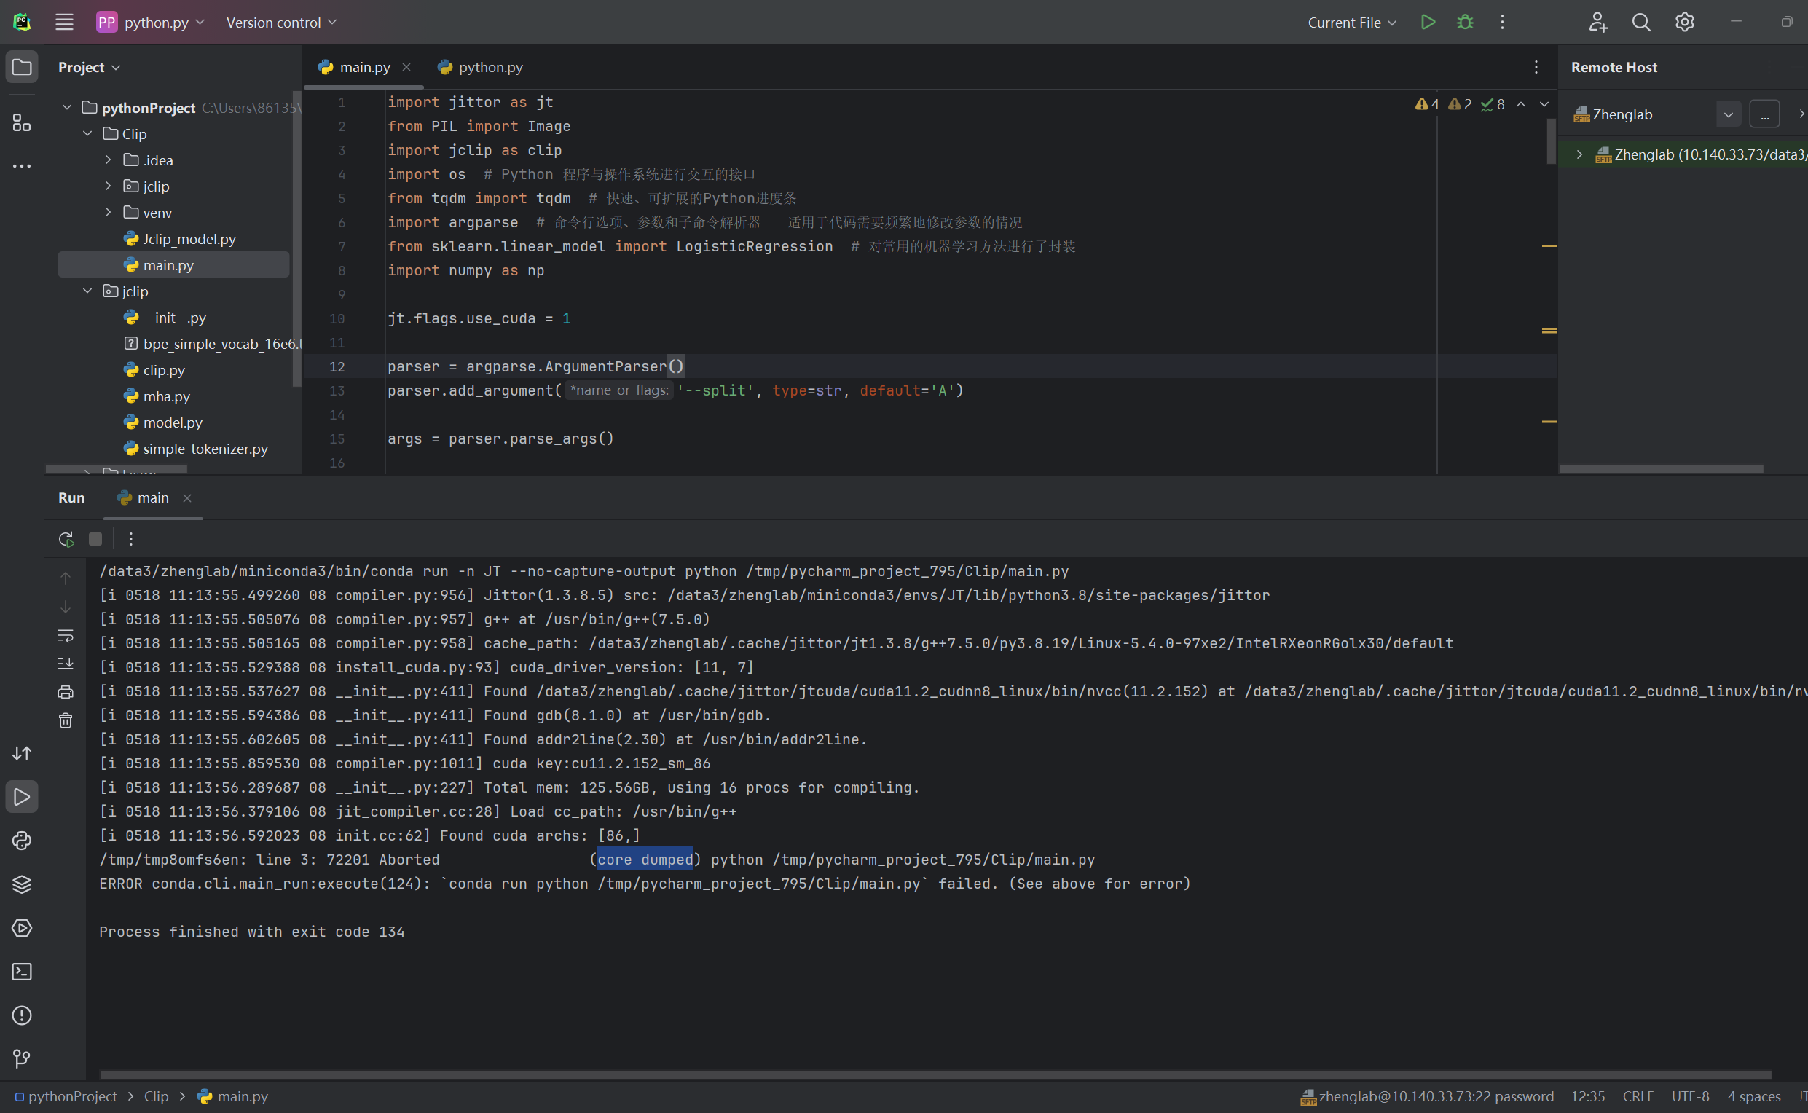The width and height of the screenshot is (1808, 1113).
Task: Open the Git version control tool window
Action: click(x=22, y=1058)
